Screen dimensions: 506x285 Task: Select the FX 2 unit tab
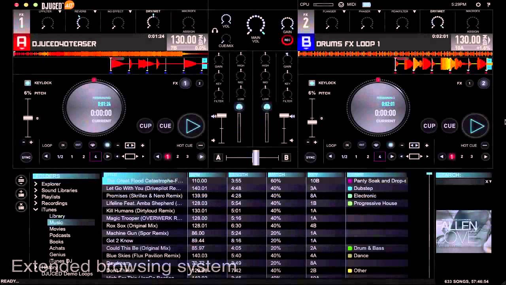click(306, 21)
